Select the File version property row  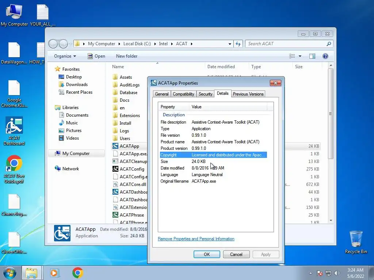[x=213, y=135]
